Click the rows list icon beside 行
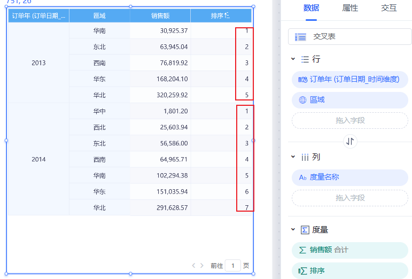Image resolution: width=412 pixels, height=279 pixels. 305,59
